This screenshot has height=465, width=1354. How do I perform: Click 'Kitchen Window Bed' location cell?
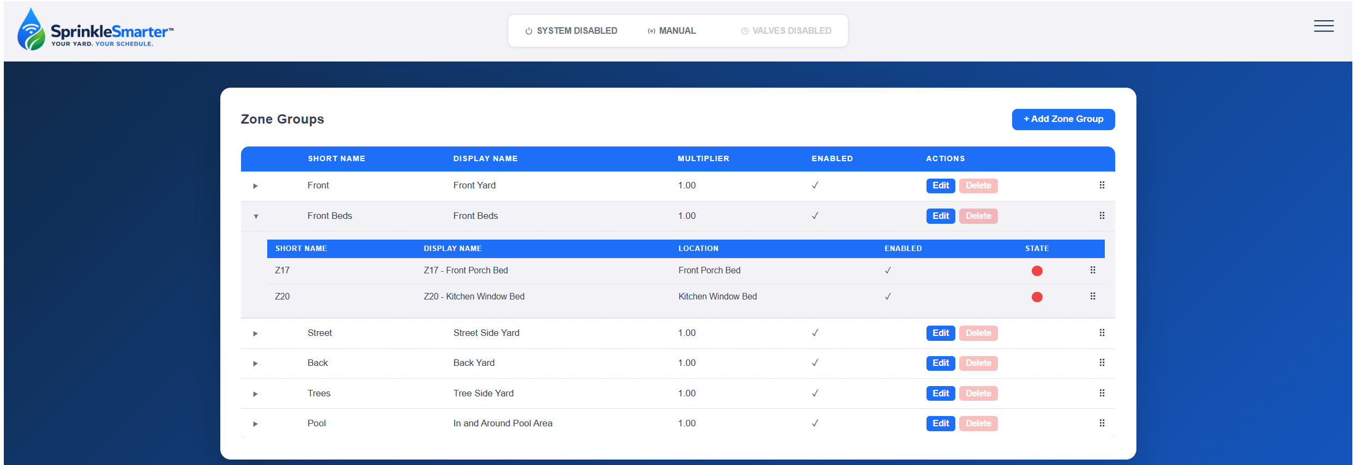(x=718, y=296)
